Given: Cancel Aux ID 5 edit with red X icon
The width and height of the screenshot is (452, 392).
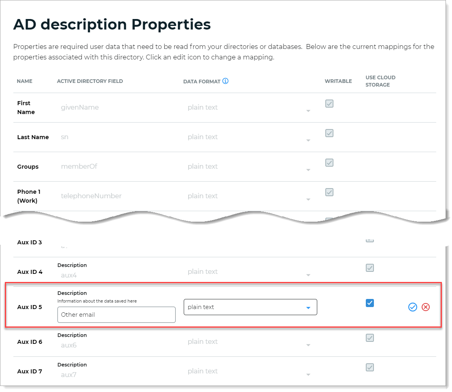Looking at the screenshot, I should pyautogui.click(x=425, y=307).
